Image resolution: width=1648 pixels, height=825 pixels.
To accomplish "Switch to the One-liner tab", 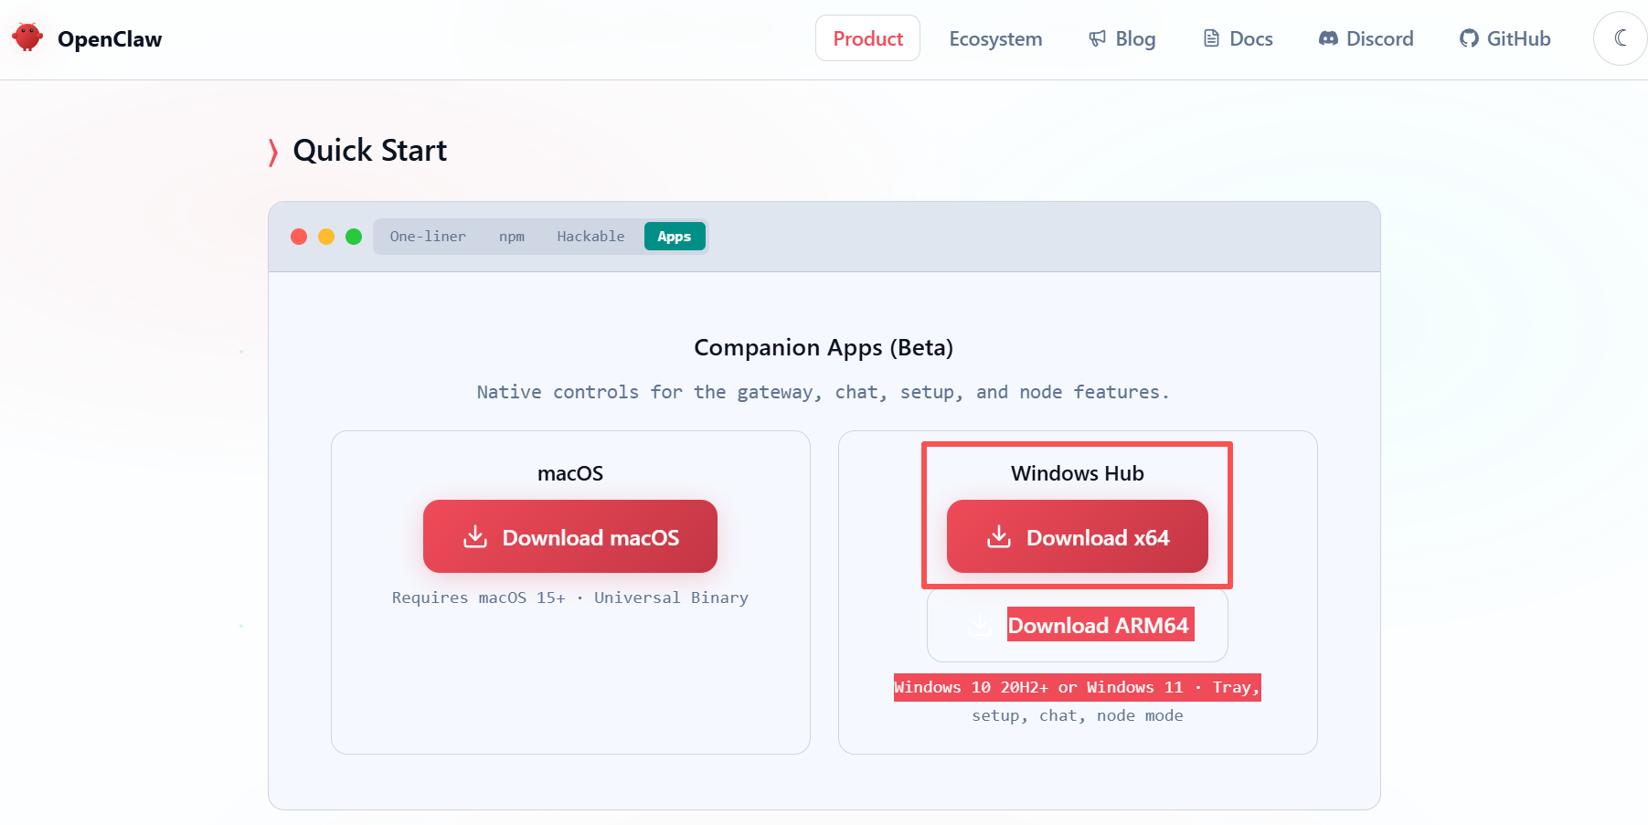I will (428, 237).
